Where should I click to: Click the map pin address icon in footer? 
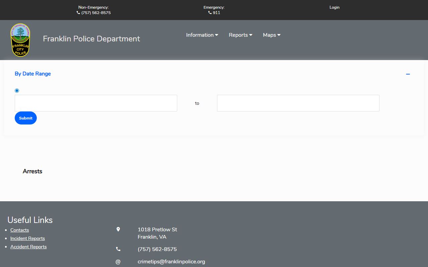coord(118,229)
